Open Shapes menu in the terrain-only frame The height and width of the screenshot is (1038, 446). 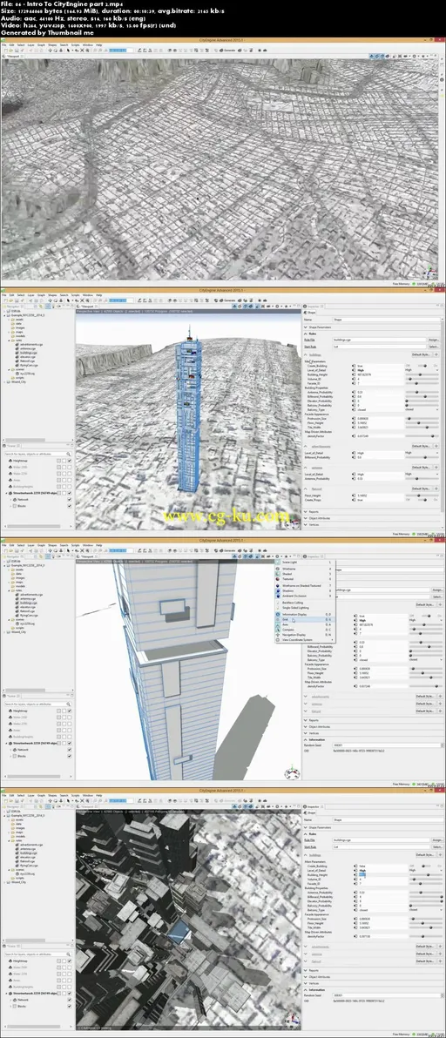[x=52, y=45]
